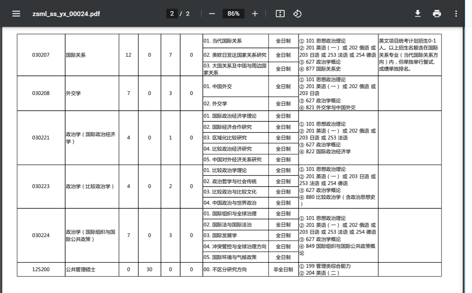Rotate the document counterclockwise
472x293 pixels.
[297, 14]
